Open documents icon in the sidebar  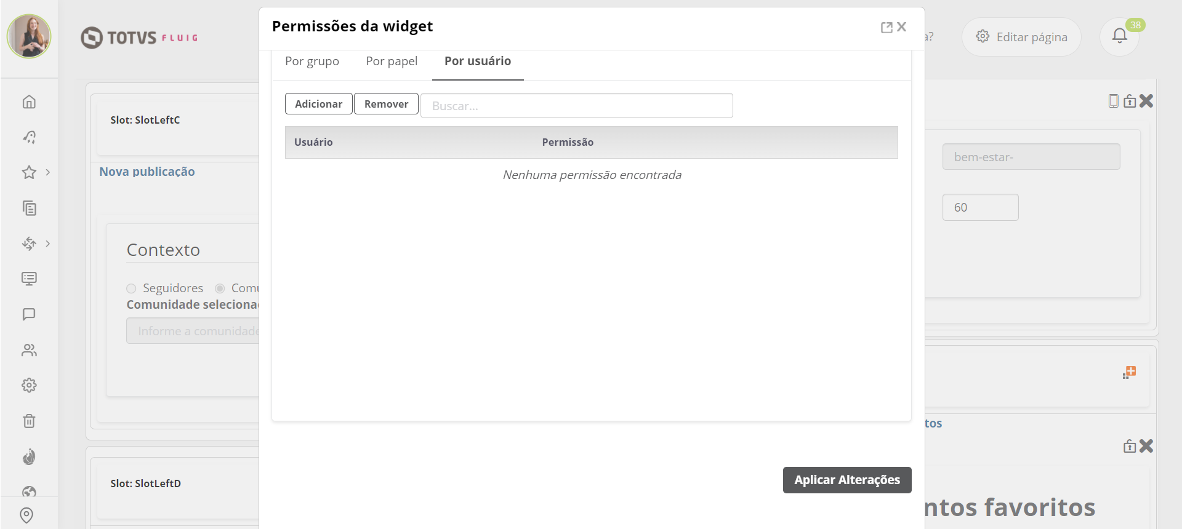point(29,208)
